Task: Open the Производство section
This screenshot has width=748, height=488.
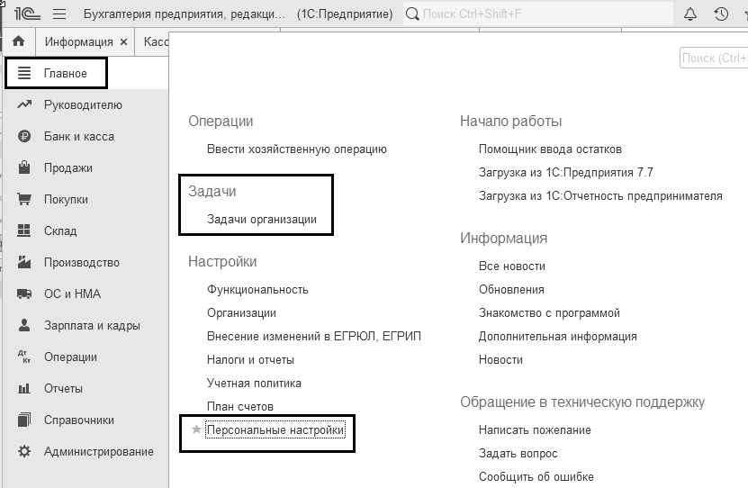Action: coord(82,262)
